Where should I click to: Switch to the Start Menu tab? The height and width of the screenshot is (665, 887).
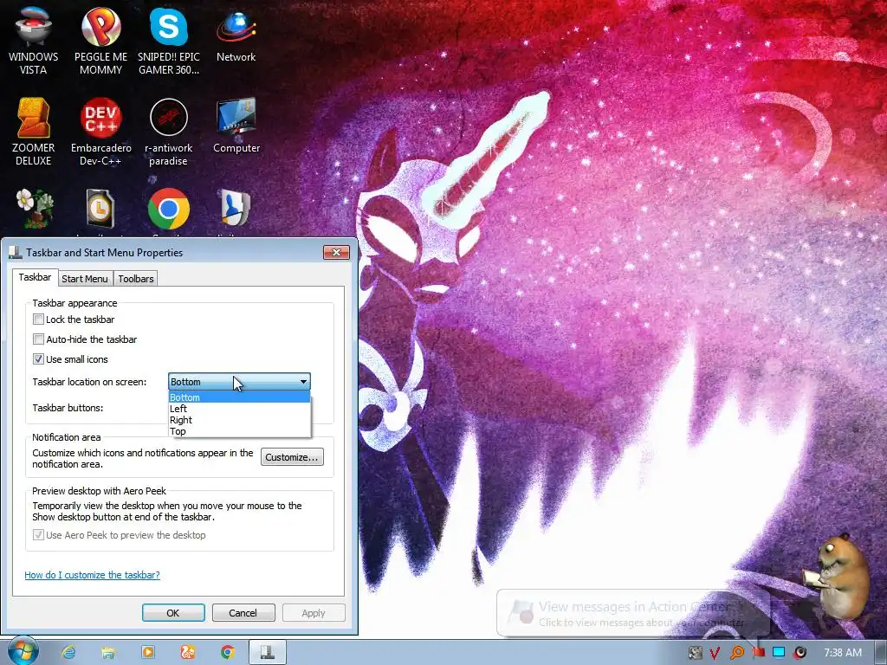click(85, 278)
